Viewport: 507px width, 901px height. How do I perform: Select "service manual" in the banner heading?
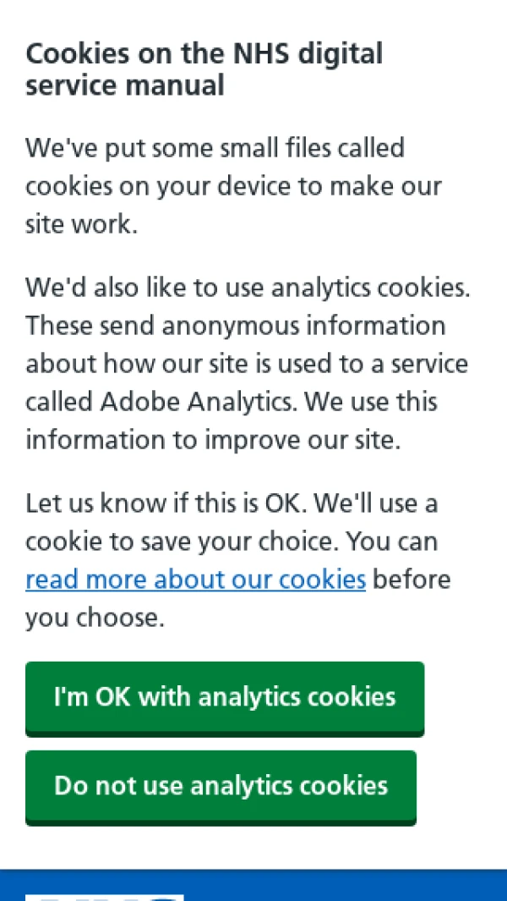click(125, 85)
